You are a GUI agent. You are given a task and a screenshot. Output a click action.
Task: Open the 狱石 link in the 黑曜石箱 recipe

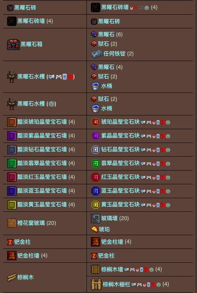[103, 44]
